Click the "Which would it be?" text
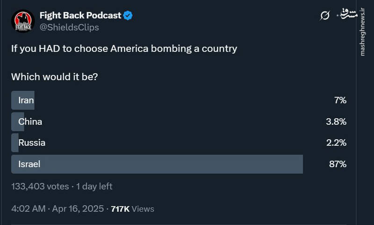Screen dimensions: 374x225 54,76
